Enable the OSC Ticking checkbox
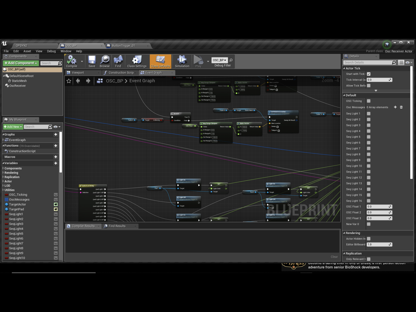Screen dimensions: 416x312 (368, 101)
